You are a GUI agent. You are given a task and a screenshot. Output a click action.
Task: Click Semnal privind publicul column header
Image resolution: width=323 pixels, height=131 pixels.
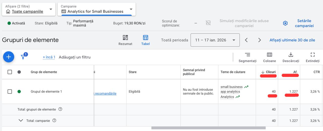click(x=194, y=72)
